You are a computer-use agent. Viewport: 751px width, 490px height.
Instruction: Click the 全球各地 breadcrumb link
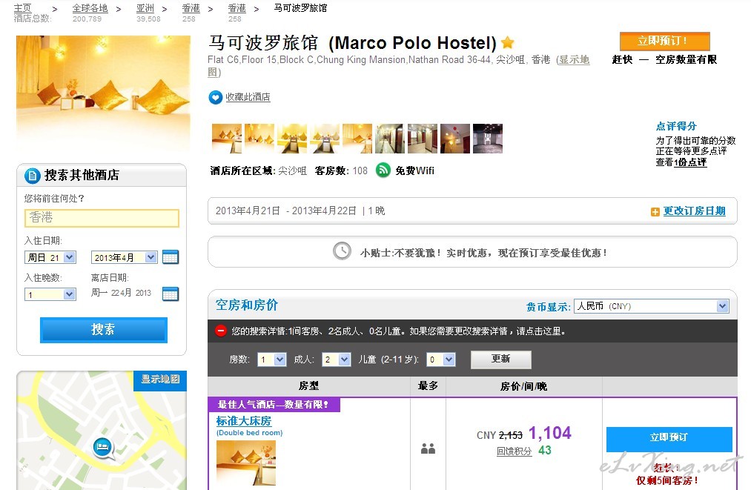(90, 8)
